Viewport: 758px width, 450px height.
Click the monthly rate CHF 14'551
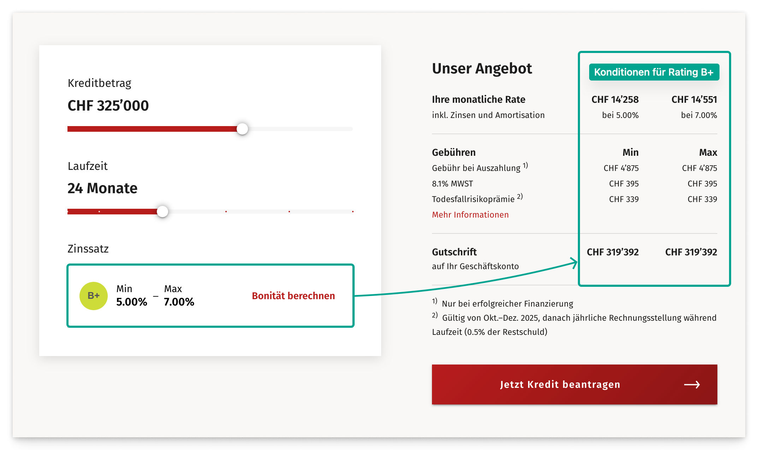point(694,100)
